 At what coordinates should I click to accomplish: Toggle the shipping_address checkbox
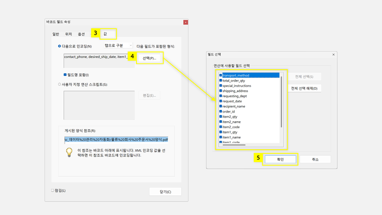(221, 91)
